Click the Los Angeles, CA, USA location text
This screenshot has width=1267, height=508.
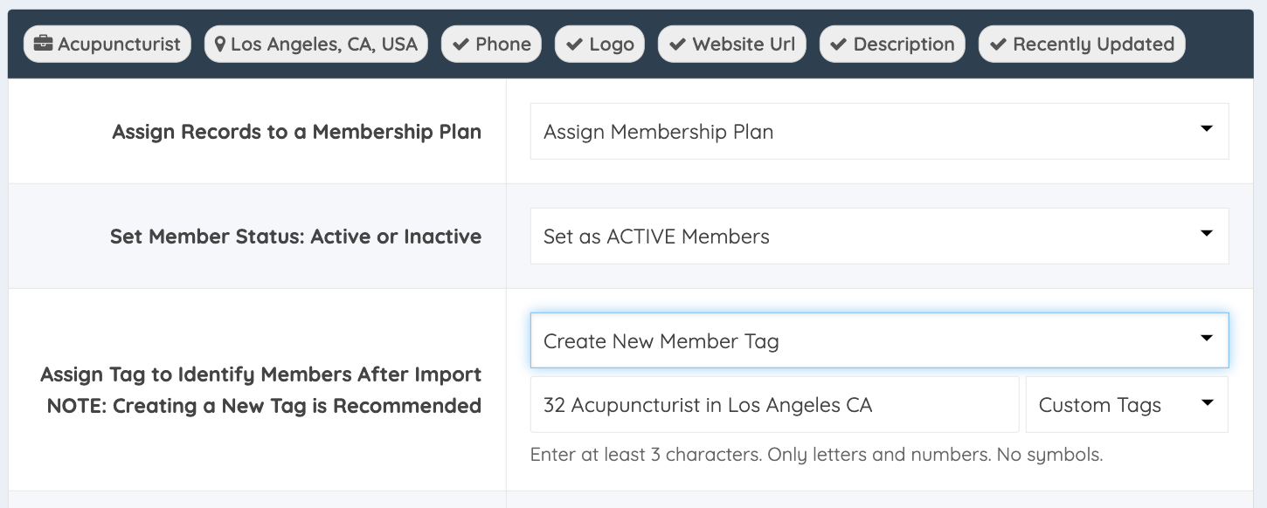point(324,45)
